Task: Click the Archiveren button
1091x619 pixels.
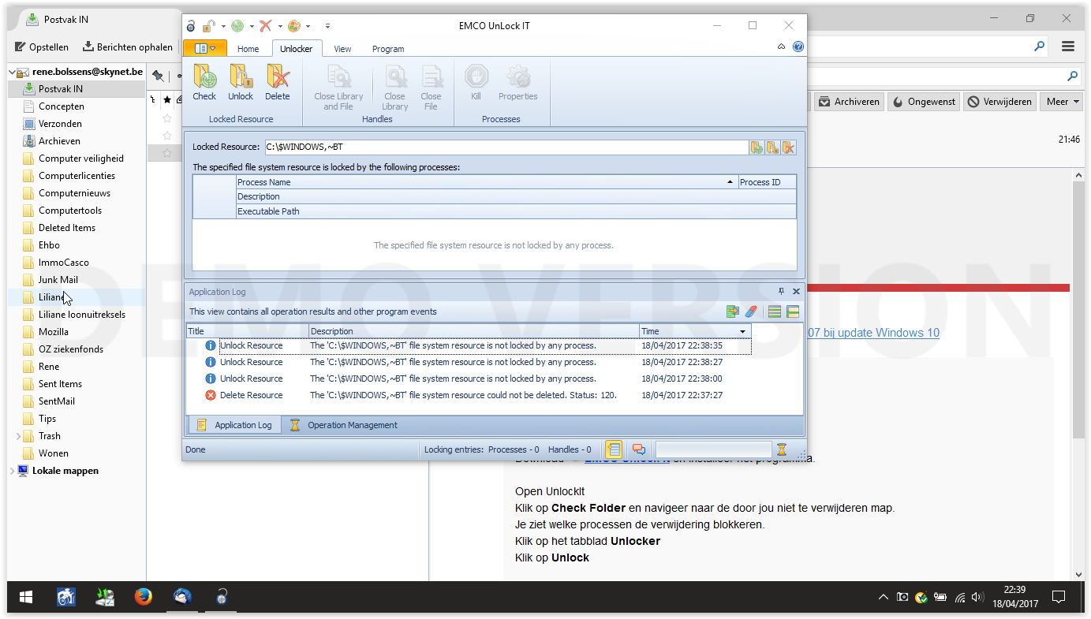Action: [x=848, y=102]
